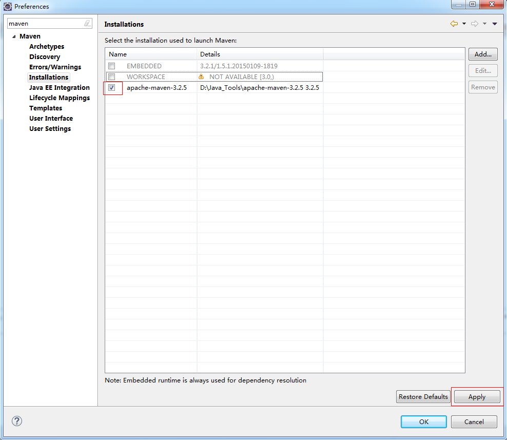Click the D:\Java_Tools\apache-maven-3.2.5 path cell
The height and width of the screenshot is (440, 507).
(x=259, y=88)
